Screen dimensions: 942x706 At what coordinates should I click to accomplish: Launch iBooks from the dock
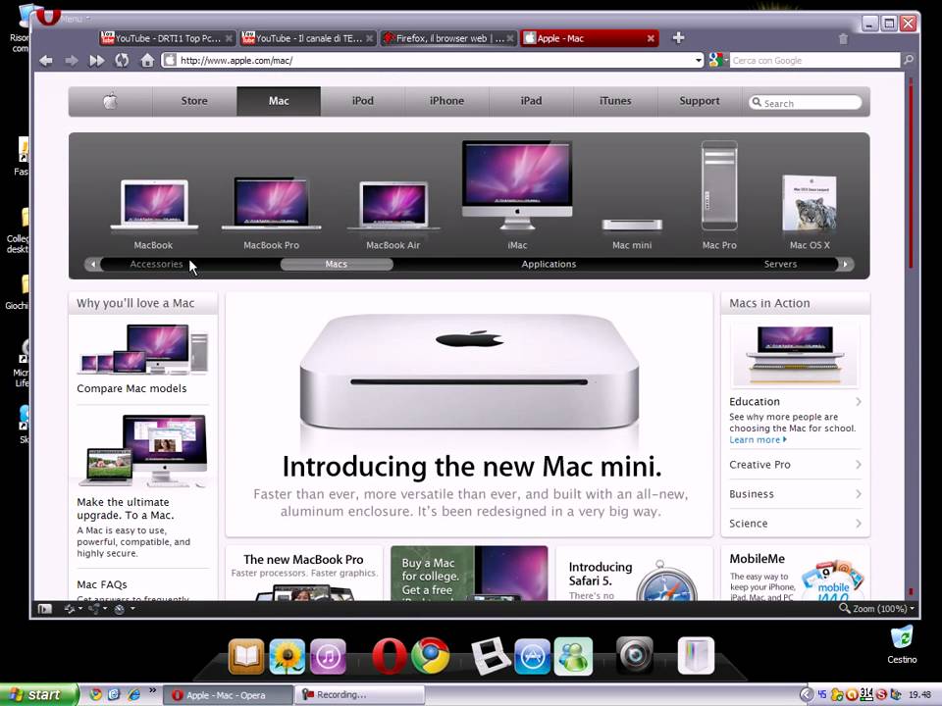[245, 656]
